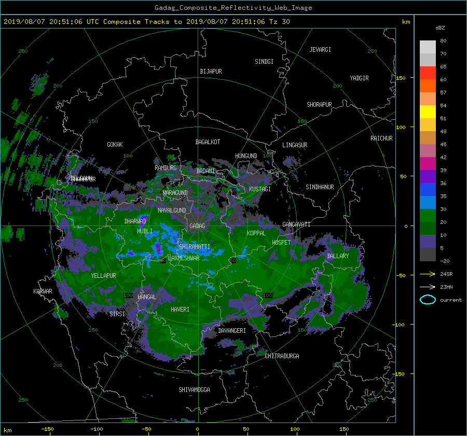Click the SIRSI city label

(x=117, y=314)
